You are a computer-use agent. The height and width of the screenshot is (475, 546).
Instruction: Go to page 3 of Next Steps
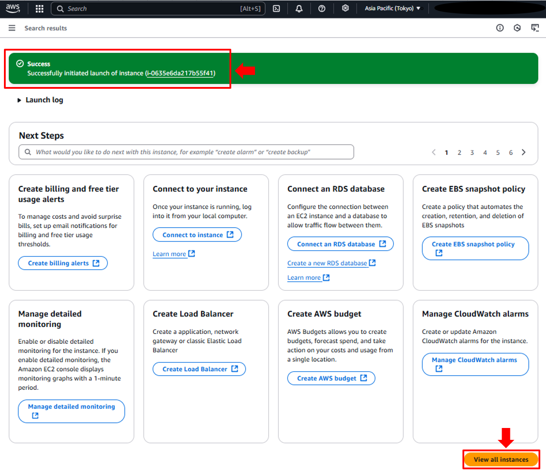tap(472, 152)
